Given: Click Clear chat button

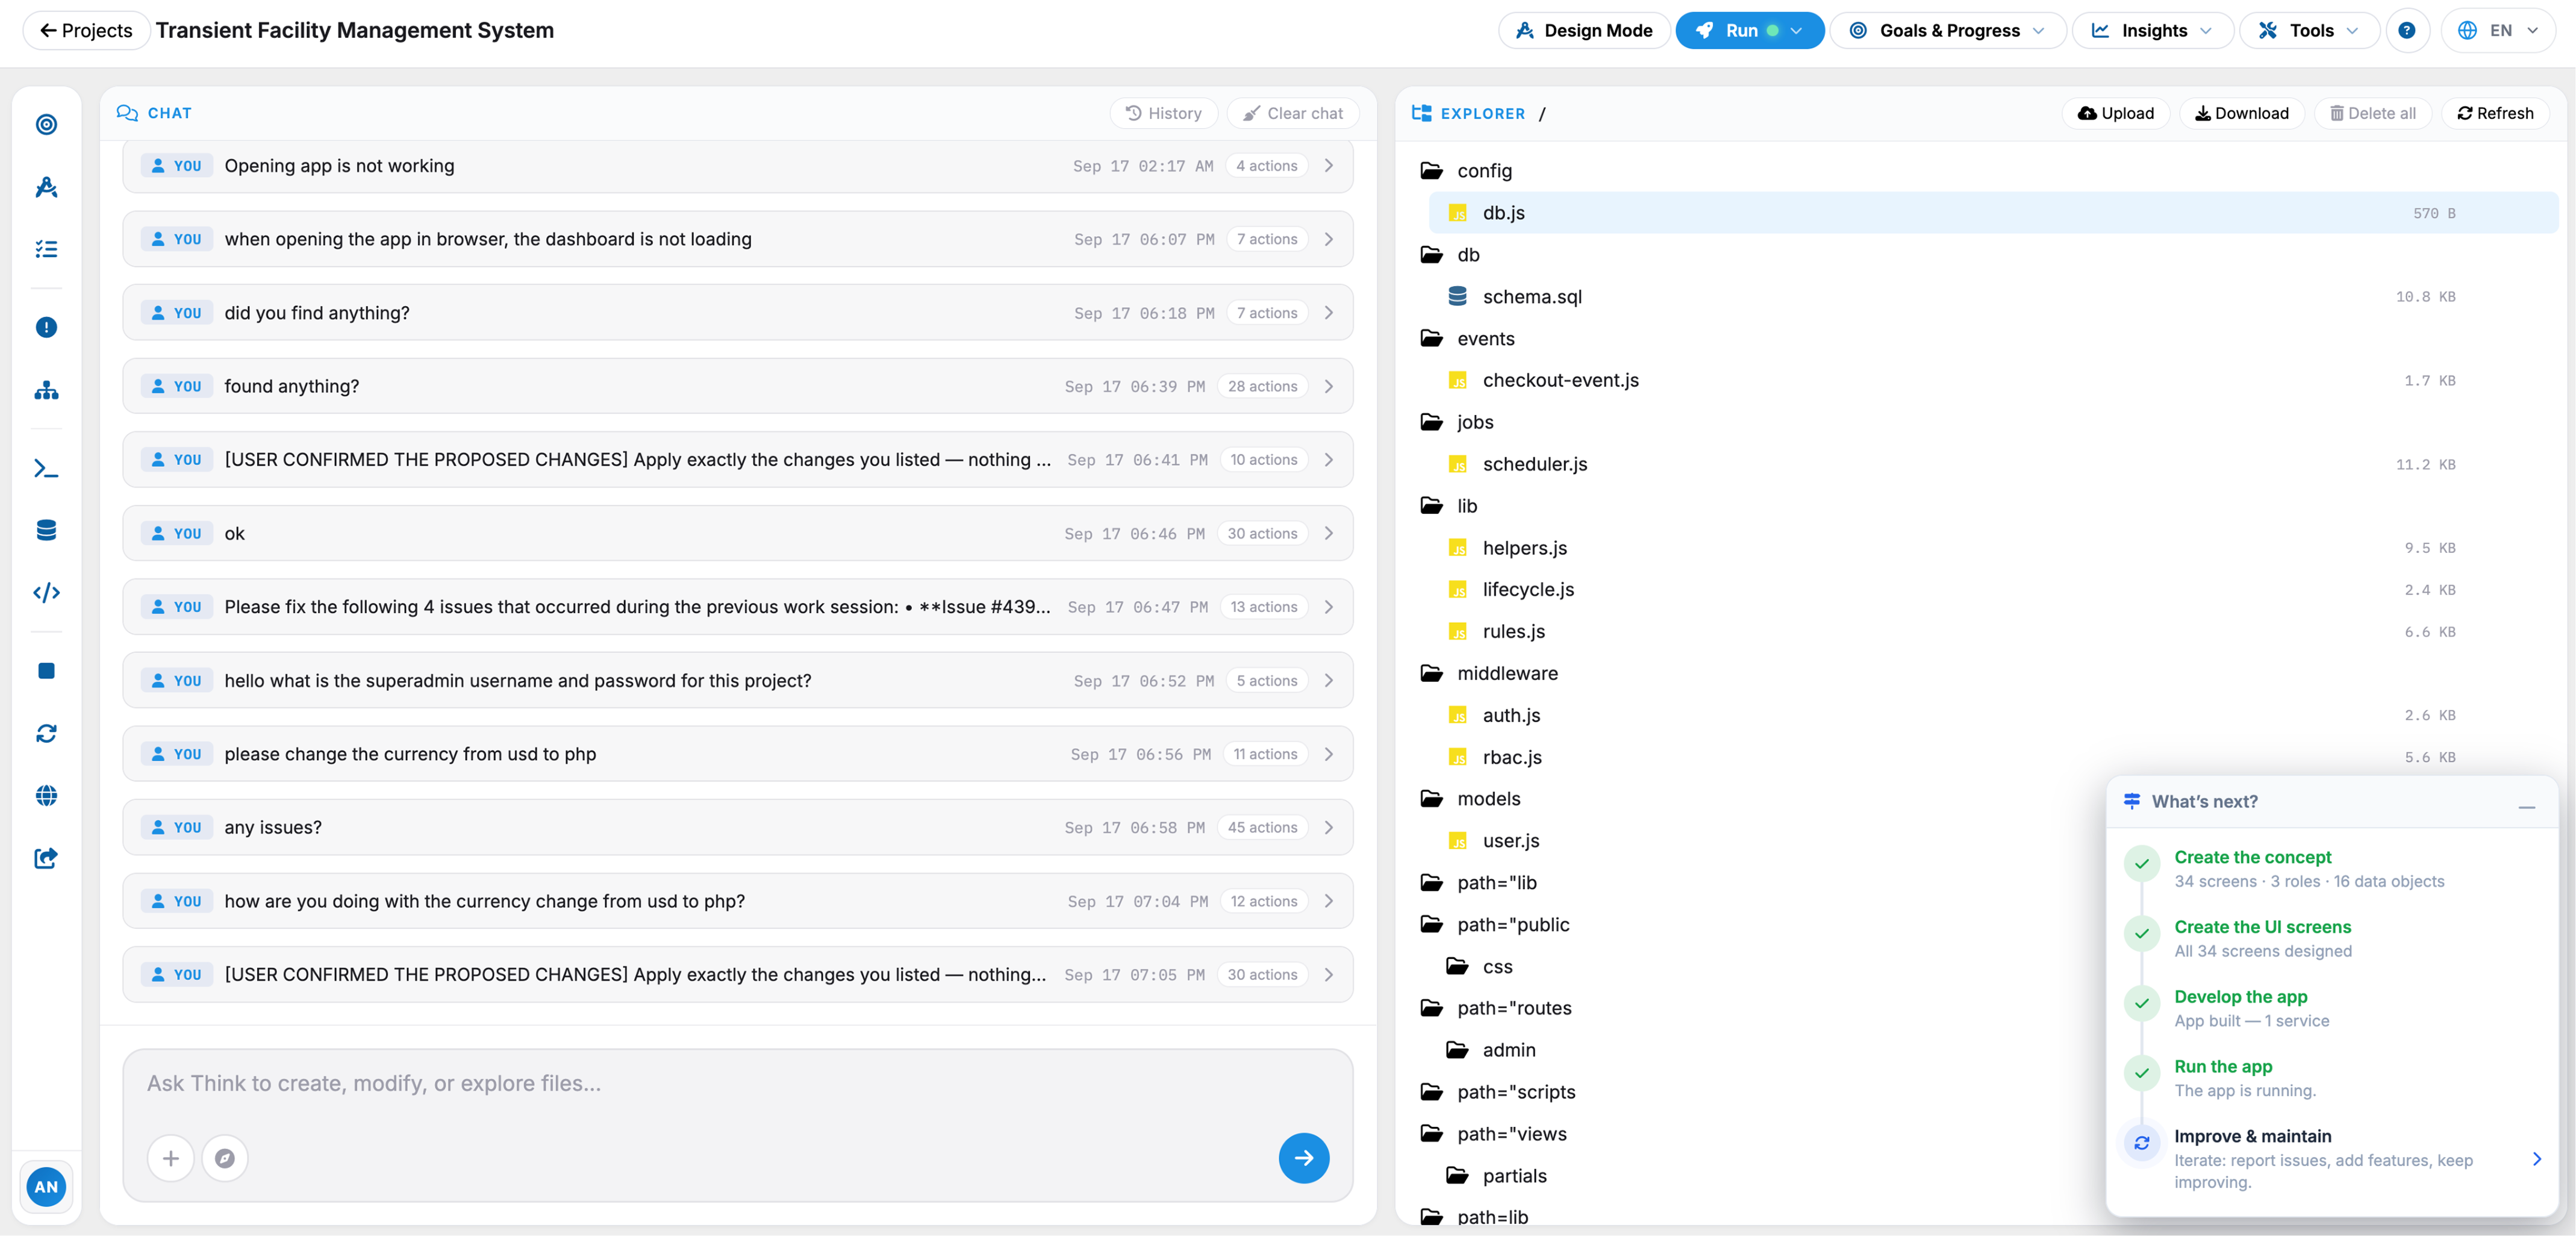Looking at the screenshot, I should (1293, 113).
